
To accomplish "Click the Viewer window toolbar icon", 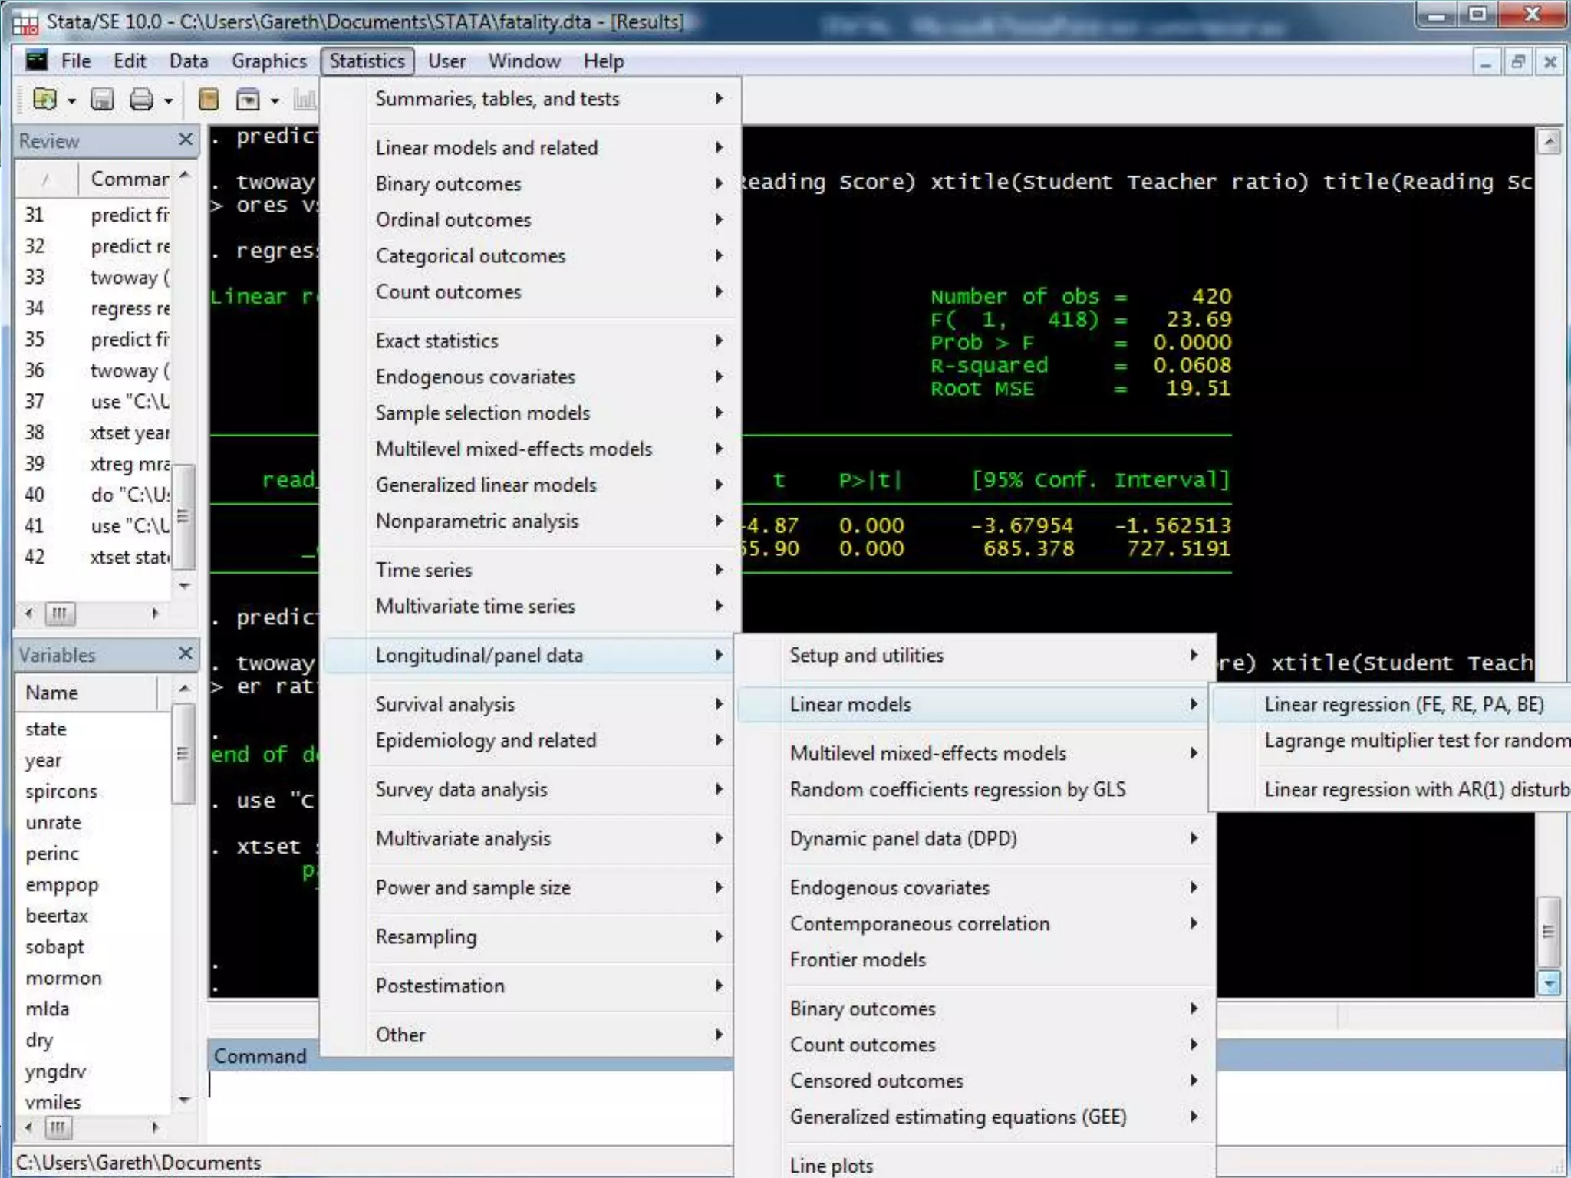I will point(248,100).
